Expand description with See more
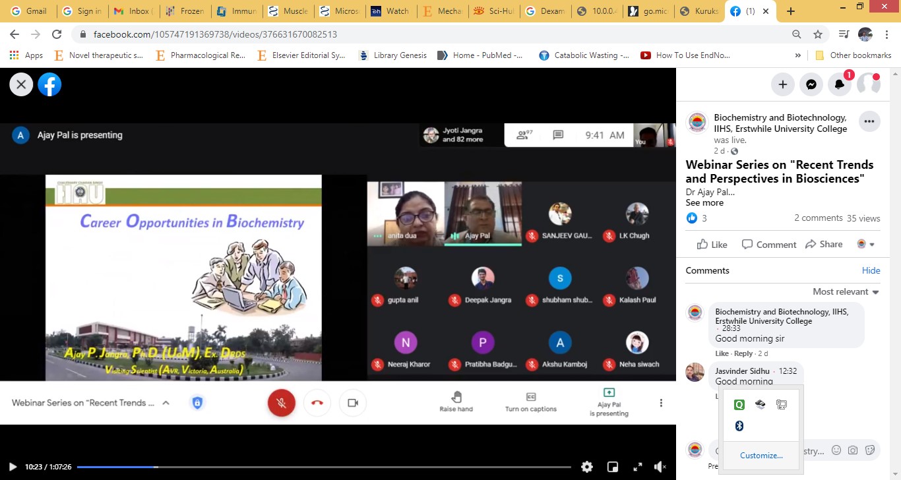Image resolution: width=901 pixels, height=480 pixels. (x=704, y=202)
